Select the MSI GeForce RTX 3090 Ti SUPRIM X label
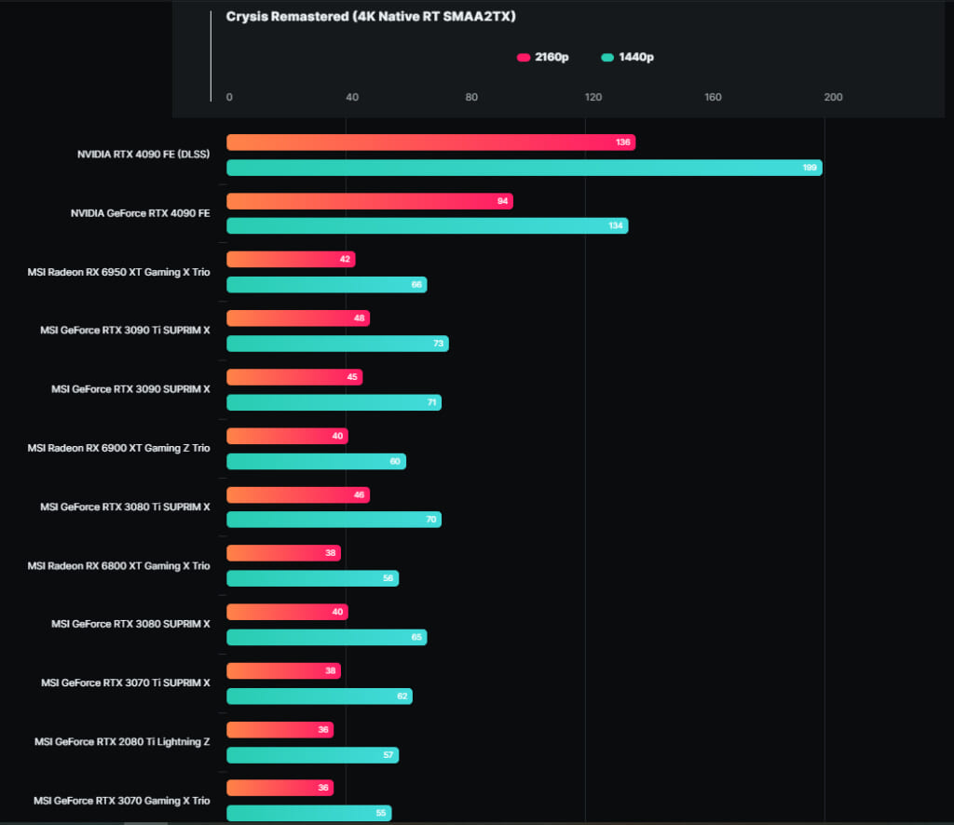Viewport: 954px width, 825px height. click(x=126, y=331)
